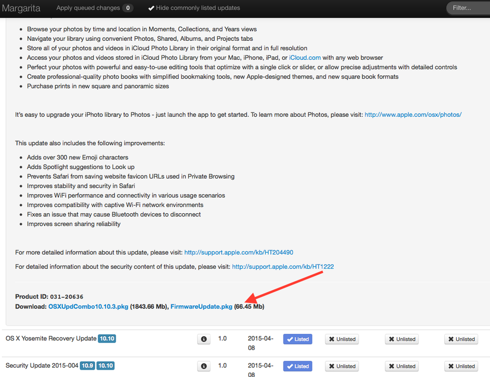Click the Unlisted button nearest Listed in Recovery Update row
Image resolution: width=490 pixels, height=377 pixels.
[x=342, y=339]
